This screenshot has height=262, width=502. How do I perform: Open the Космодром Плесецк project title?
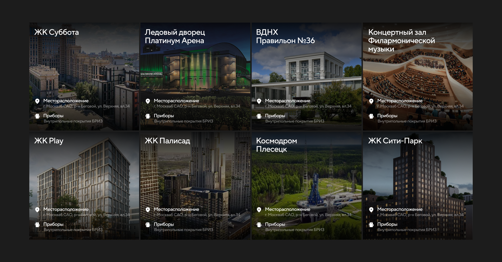(x=277, y=145)
